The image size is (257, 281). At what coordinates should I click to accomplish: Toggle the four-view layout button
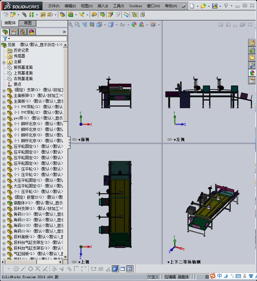click(x=129, y=269)
